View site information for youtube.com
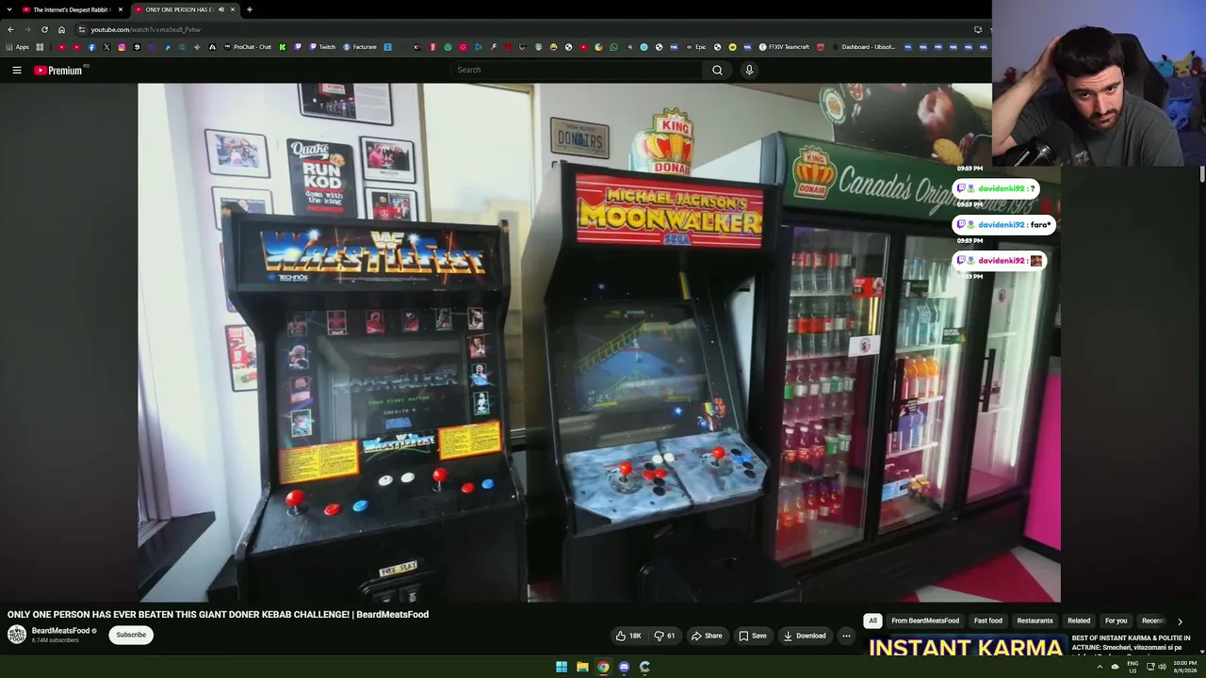1206x678 pixels. tap(82, 29)
